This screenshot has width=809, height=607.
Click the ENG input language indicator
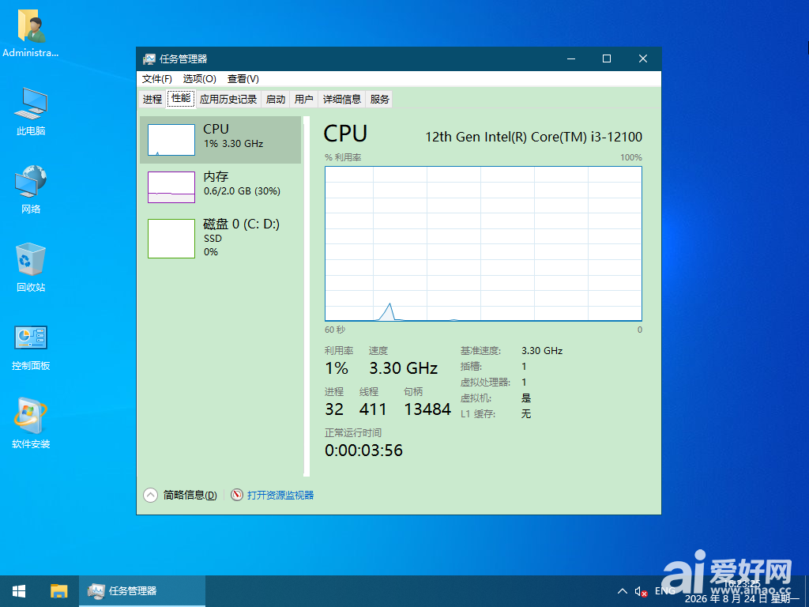pos(665,591)
